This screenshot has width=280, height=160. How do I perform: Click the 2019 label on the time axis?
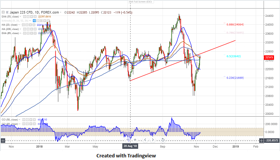tap(236, 147)
